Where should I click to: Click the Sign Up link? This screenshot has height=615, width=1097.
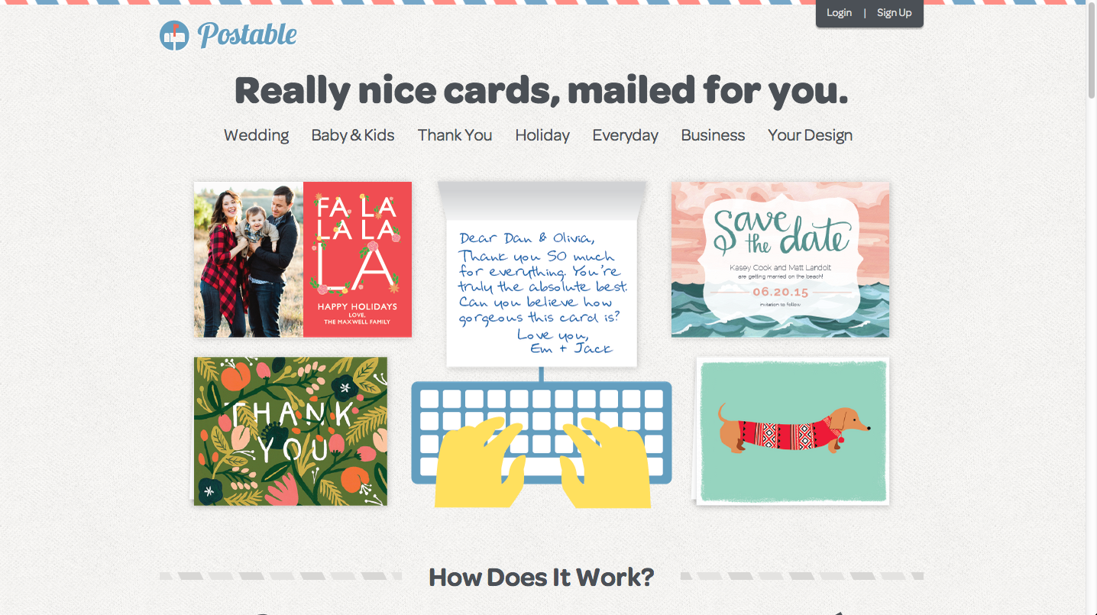tap(894, 12)
